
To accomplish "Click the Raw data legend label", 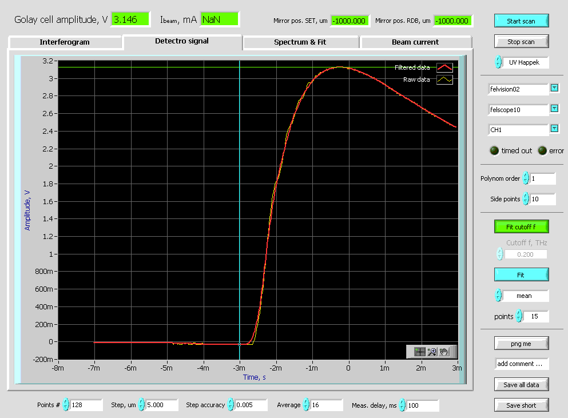I will [416, 79].
